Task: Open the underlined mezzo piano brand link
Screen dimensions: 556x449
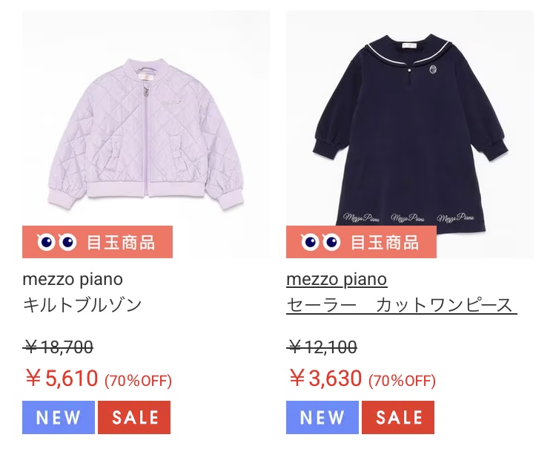Action: click(x=337, y=279)
